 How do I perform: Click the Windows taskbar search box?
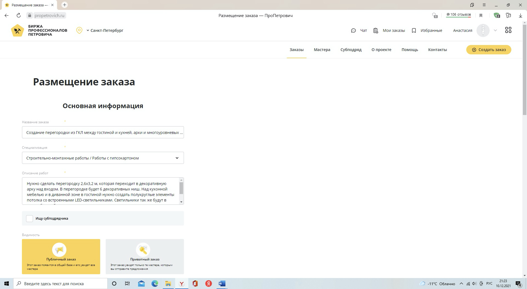pyautogui.click(x=60, y=284)
